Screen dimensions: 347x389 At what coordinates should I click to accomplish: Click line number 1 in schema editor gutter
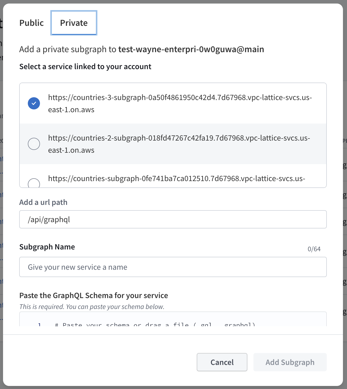(39, 324)
